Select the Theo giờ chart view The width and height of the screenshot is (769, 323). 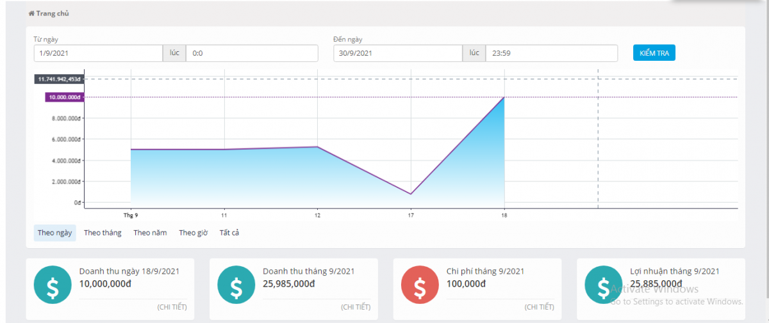193,233
